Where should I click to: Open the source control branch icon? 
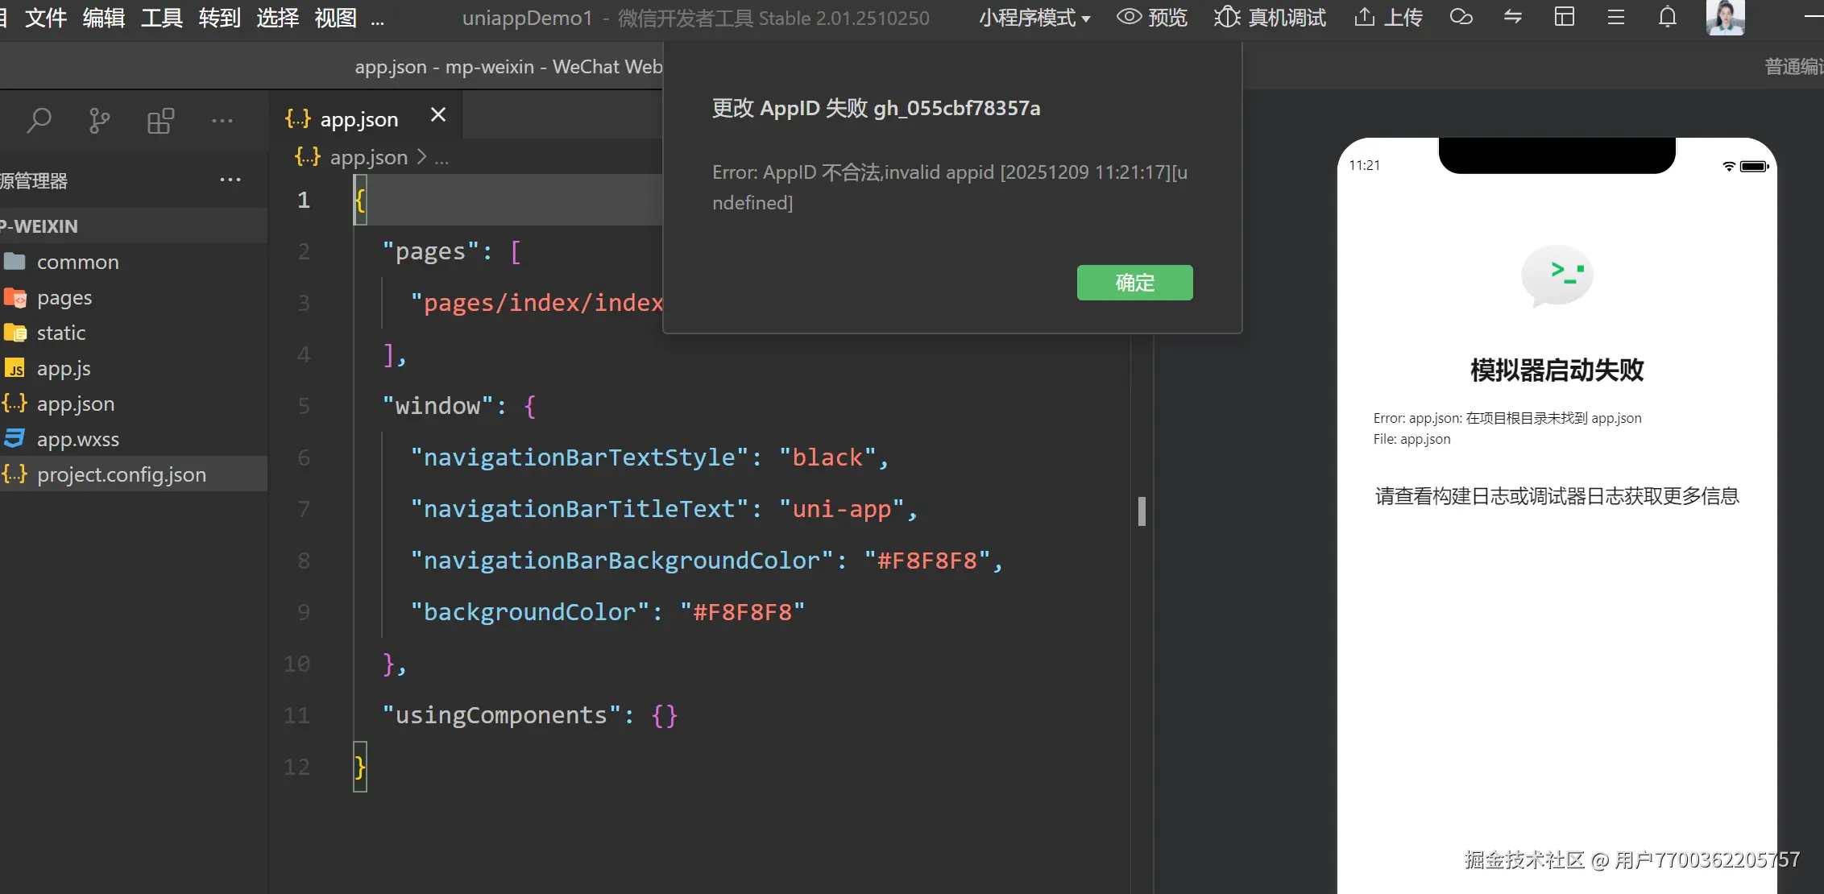tap(99, 121)
